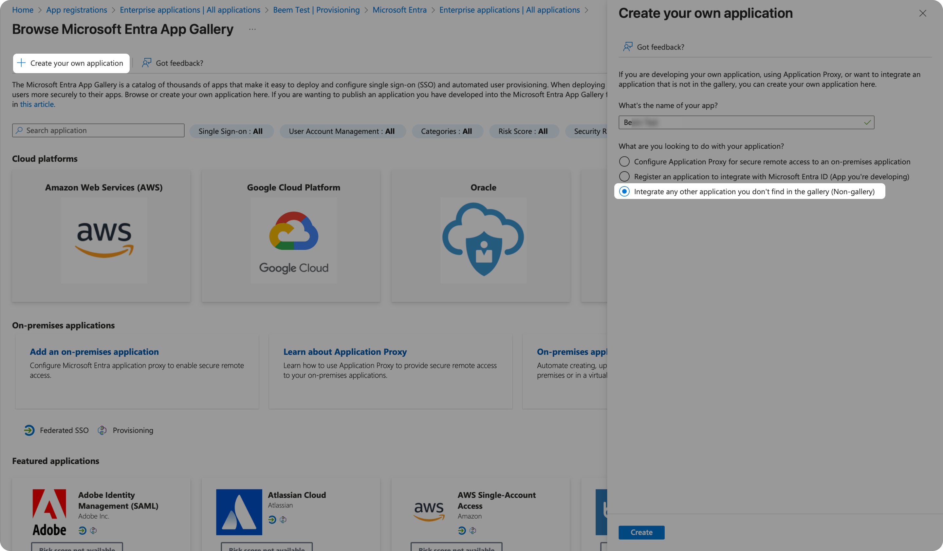Open App registrations breadcrumb link
This screenshot has width=943, height=551.
(77, 10)
